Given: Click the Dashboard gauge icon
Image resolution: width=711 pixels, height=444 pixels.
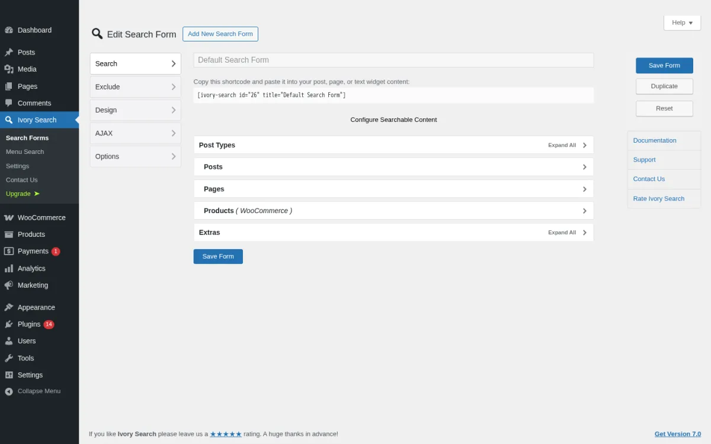Looking at the screenshot, I should [x=9, y=30].
